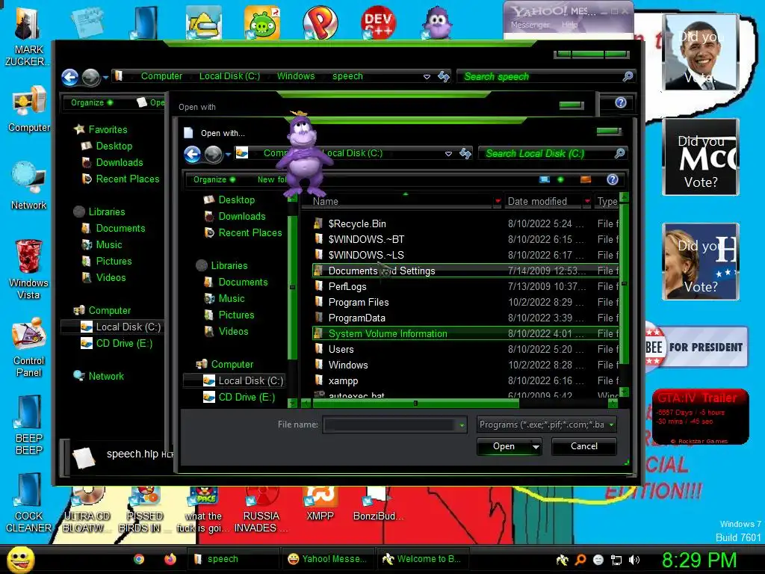The height and width of the screenshot is (574, 765).
Task: Switch to the Welcome to B... taskbar item
Action: point(423,559)
